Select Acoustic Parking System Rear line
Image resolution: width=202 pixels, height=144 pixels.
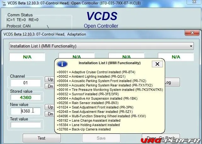click(105, 85)
